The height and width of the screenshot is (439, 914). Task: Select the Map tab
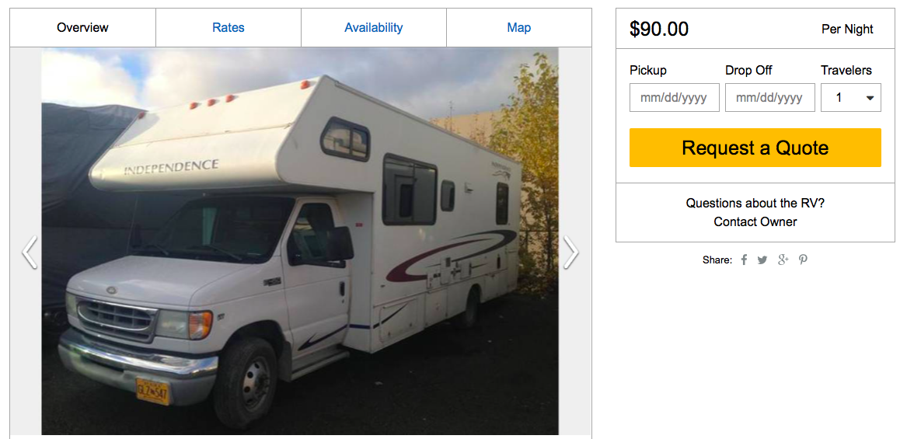click(519, 28)
